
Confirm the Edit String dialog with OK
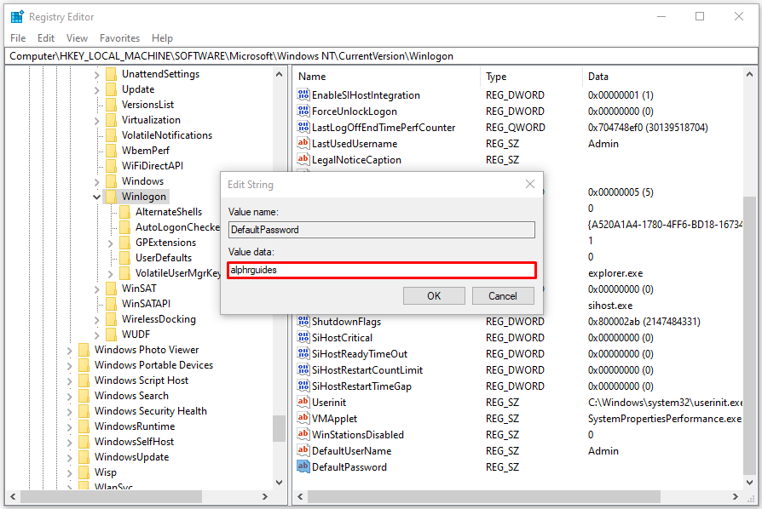(x=434, y=296)
